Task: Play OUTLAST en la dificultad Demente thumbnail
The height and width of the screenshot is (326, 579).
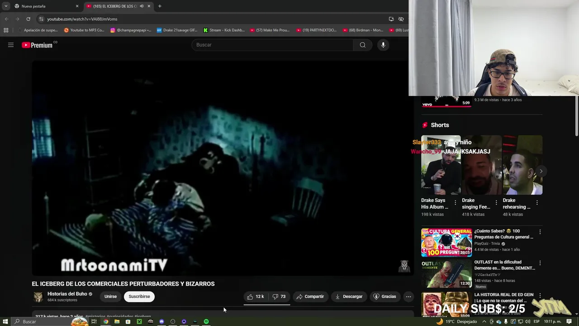Action: click(446, 273)
